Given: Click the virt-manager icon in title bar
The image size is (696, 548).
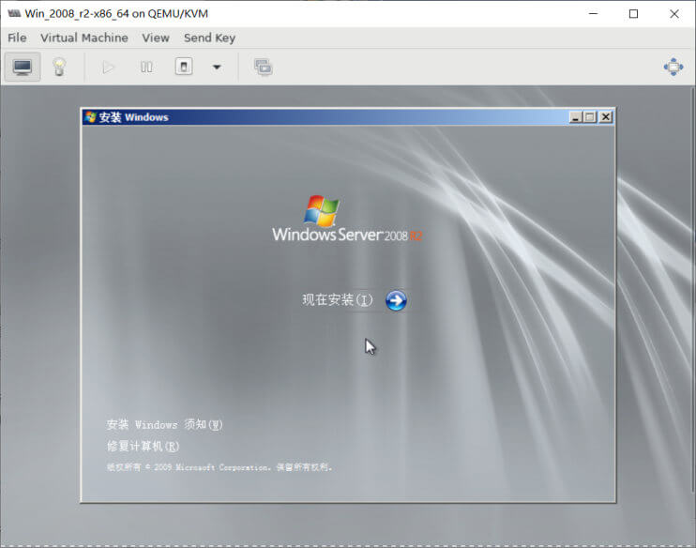Looking at the screenshot, I should 14,14.
